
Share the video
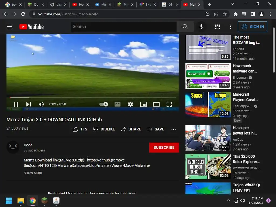click(131, 129)
